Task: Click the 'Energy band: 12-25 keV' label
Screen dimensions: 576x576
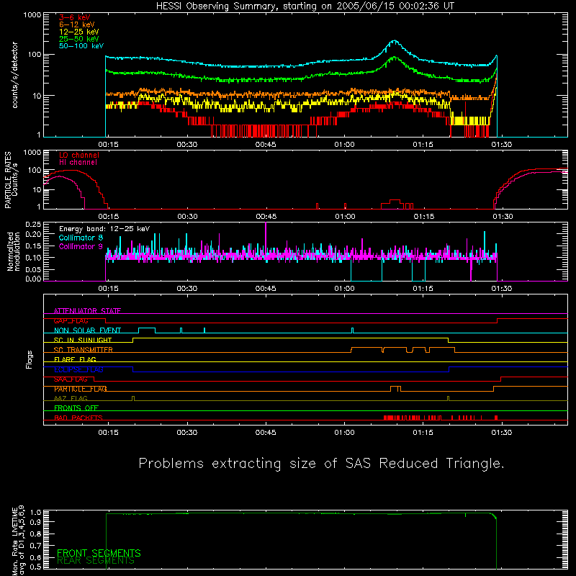Action: click(104, 229)
